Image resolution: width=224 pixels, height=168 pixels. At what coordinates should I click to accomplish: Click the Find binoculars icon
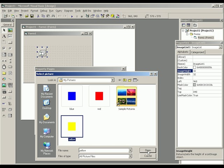[53, 16]
